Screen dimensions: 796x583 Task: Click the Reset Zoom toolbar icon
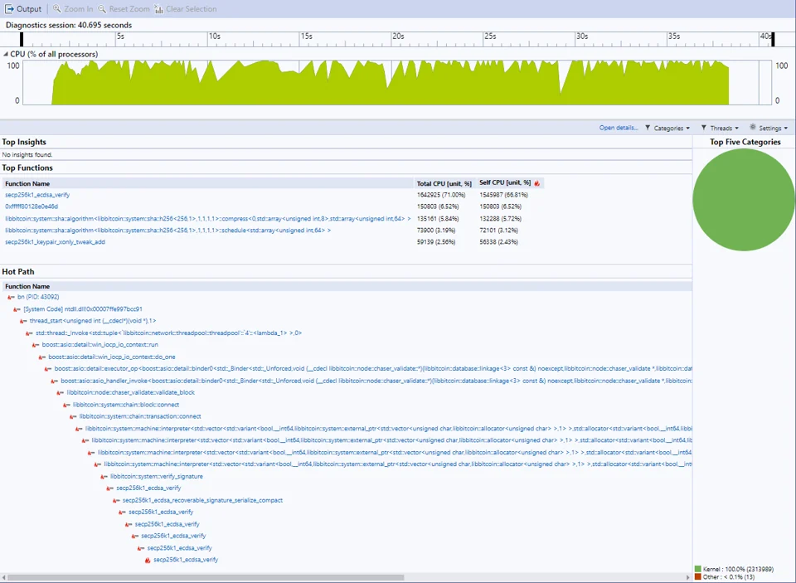point(102,8)
